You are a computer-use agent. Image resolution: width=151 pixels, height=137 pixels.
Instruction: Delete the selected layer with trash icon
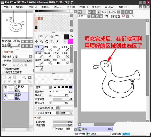click(x=19, y=82)
